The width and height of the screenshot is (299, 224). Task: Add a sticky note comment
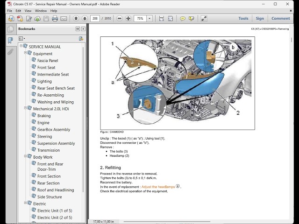pyautogui.click(x=183, y=19)
